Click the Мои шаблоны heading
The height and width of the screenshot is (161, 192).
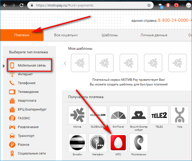tap(80, 49)
